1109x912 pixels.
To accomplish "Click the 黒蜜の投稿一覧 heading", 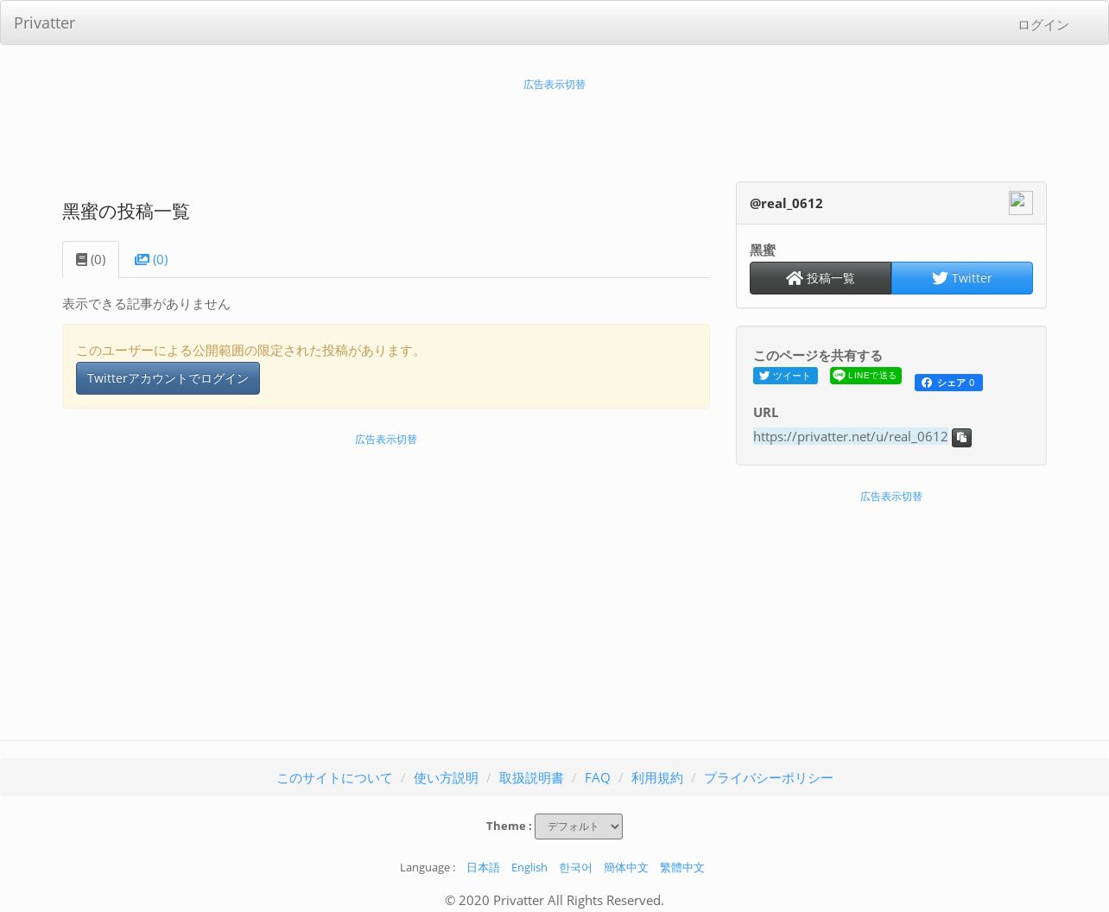I will [125, 212].
